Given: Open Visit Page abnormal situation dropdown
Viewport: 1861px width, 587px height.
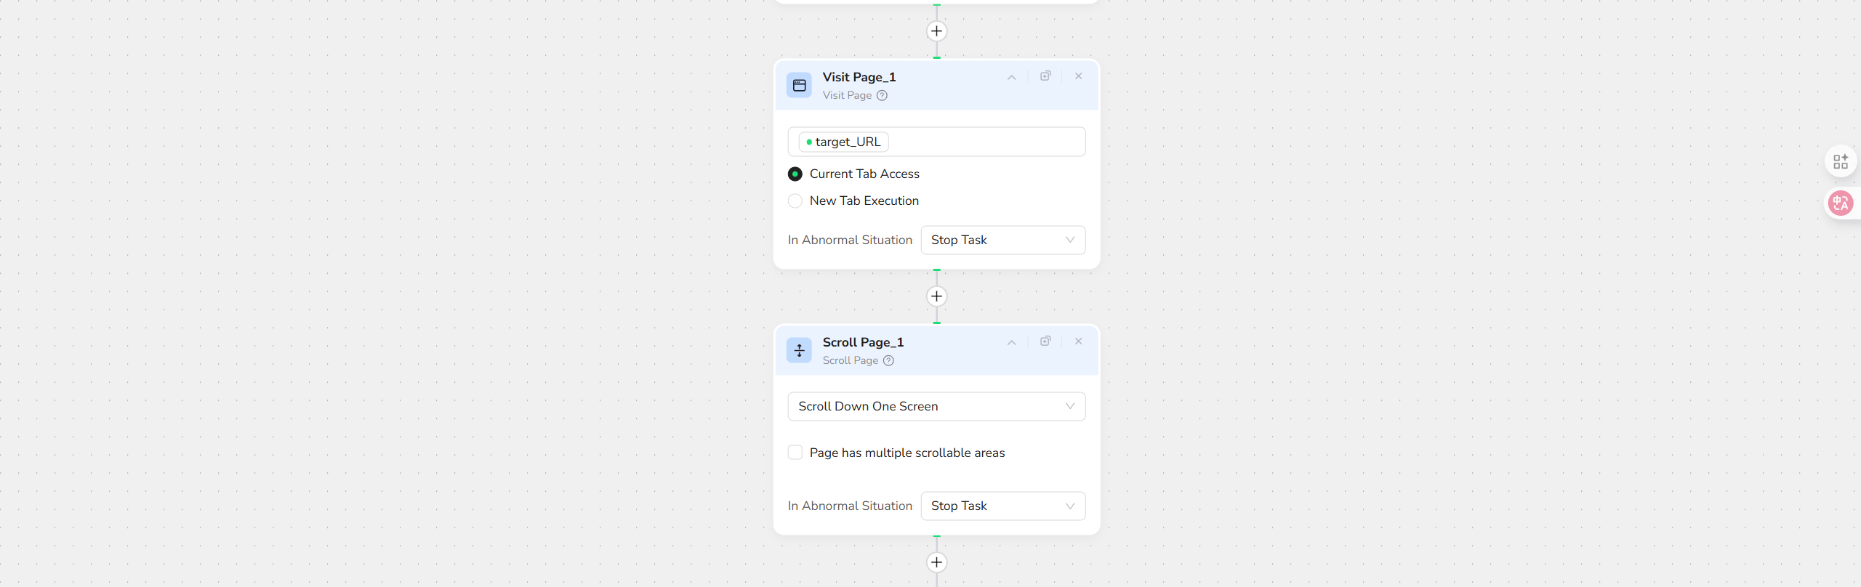Looking at the screenshot, I should click(1002, 240).
